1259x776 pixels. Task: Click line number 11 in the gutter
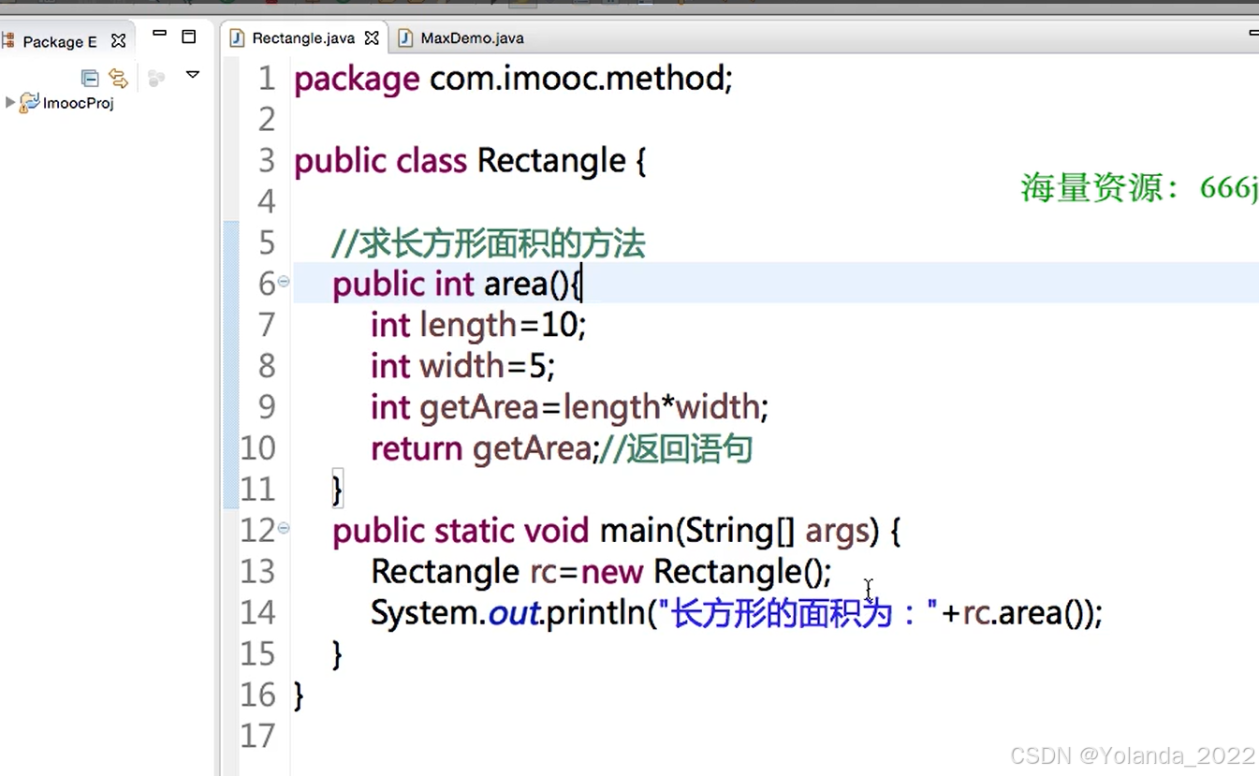click(x=258, y=490)
